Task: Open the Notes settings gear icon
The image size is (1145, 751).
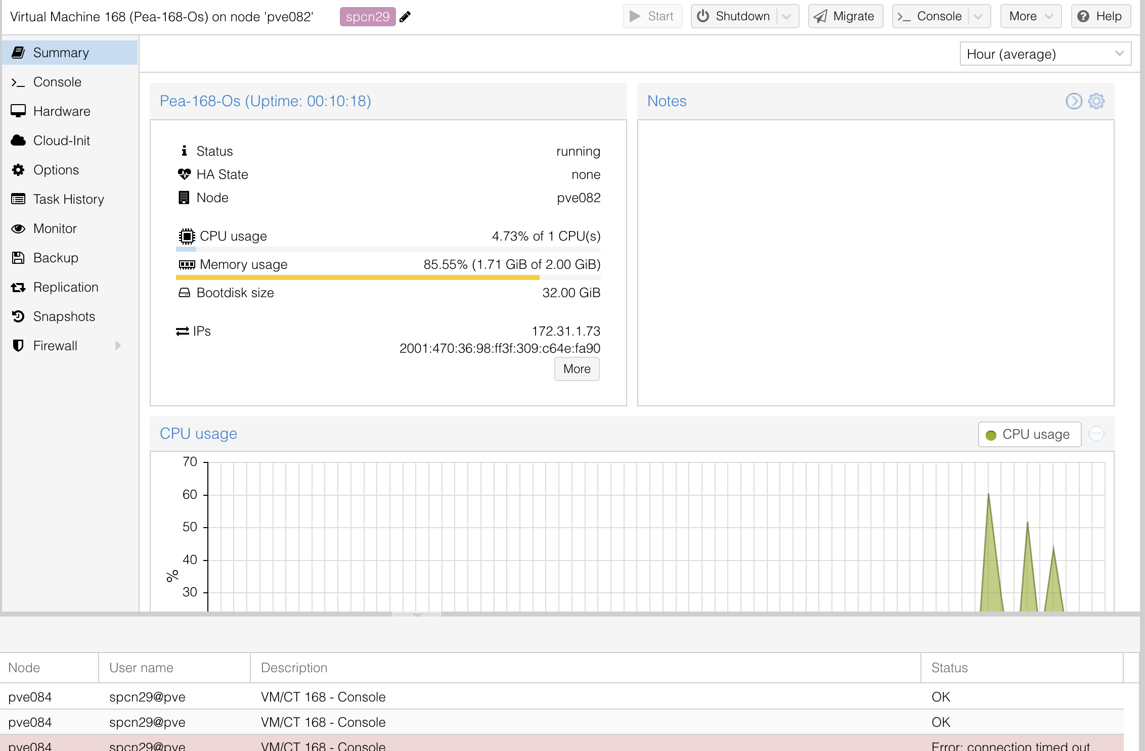Action: pyautogui.click(x=1096, y=101)
